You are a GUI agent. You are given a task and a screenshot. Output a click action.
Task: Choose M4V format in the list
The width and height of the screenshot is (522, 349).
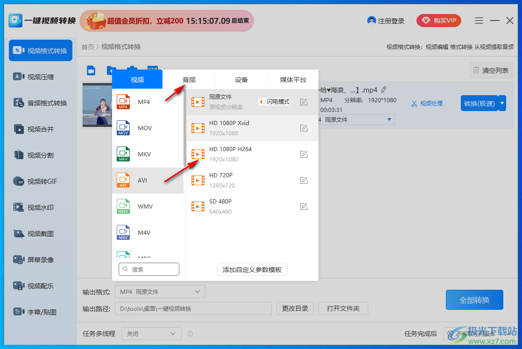(x=148, y=232)
